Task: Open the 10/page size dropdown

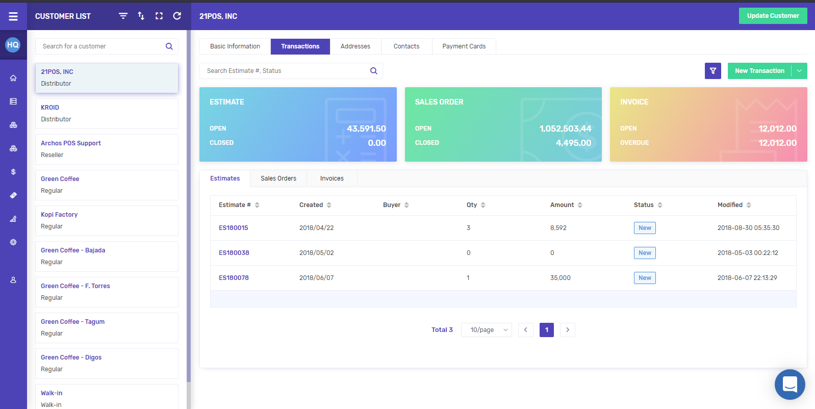Action: click(x=487, y=330)
